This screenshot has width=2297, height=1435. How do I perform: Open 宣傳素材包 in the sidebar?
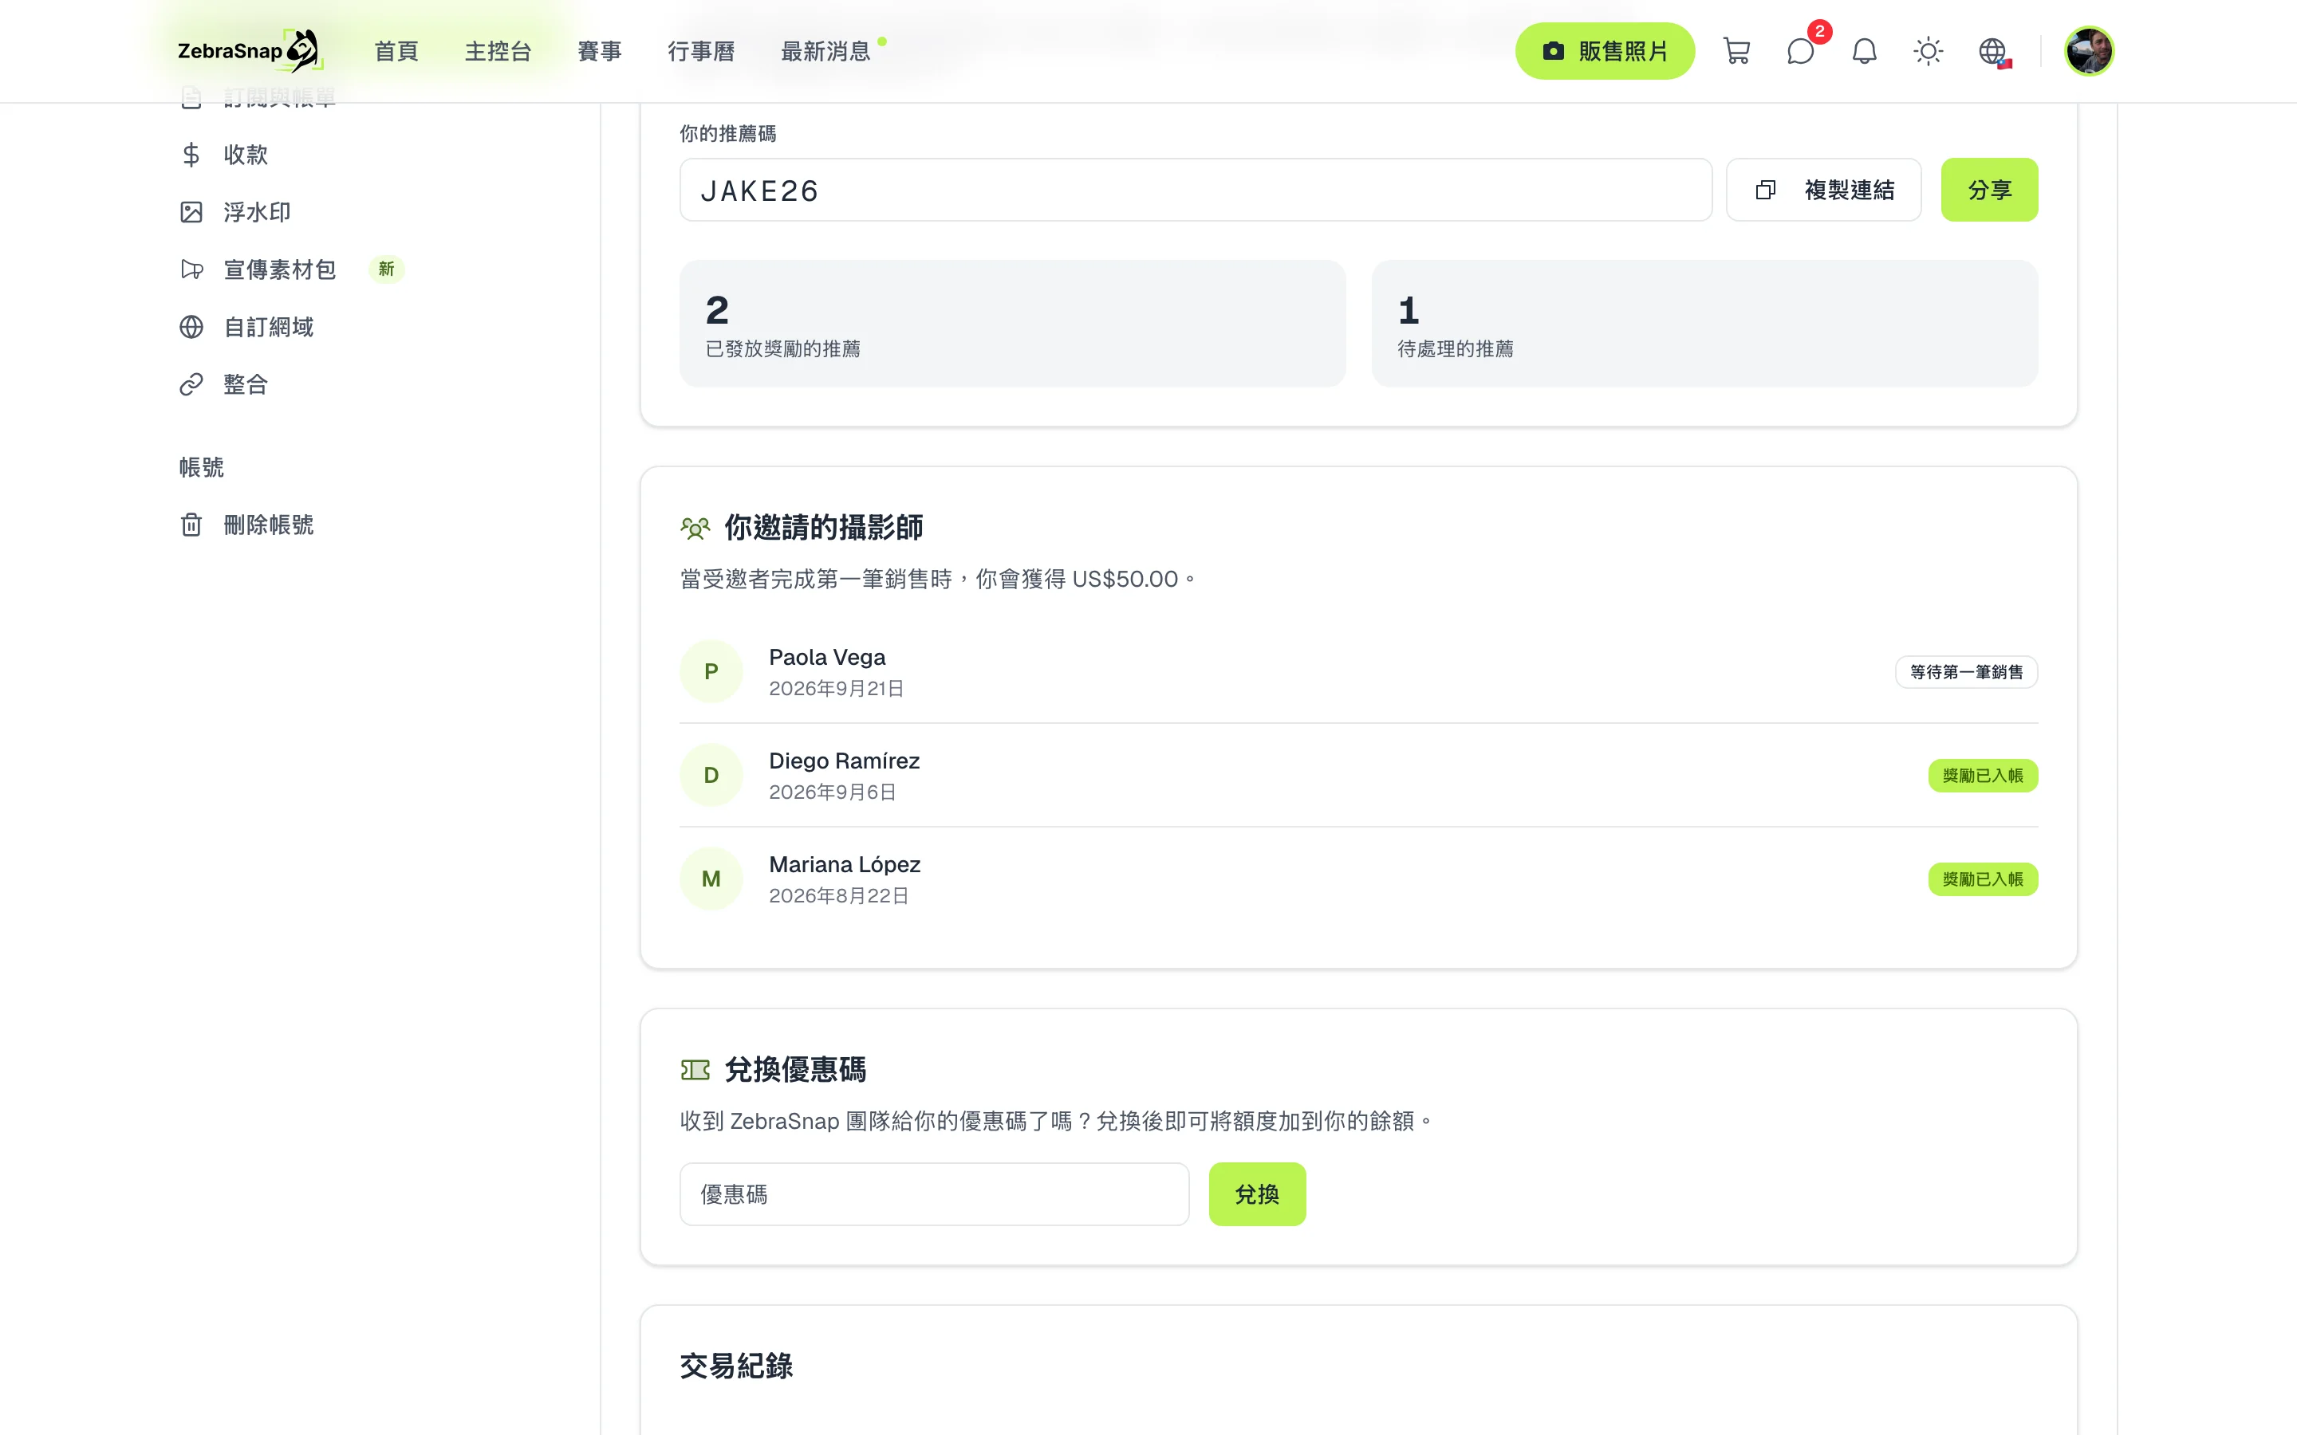(279, 269)
